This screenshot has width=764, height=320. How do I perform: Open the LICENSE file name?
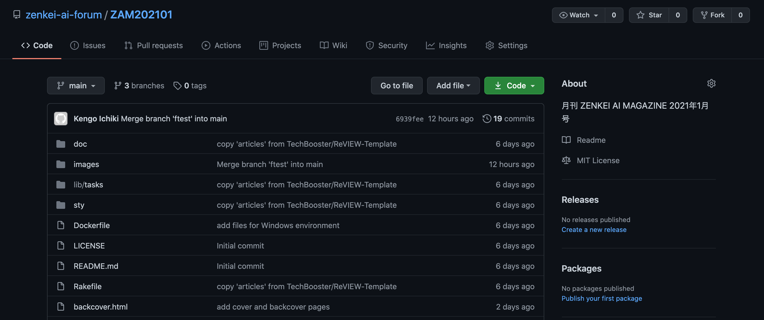[89, 245]
